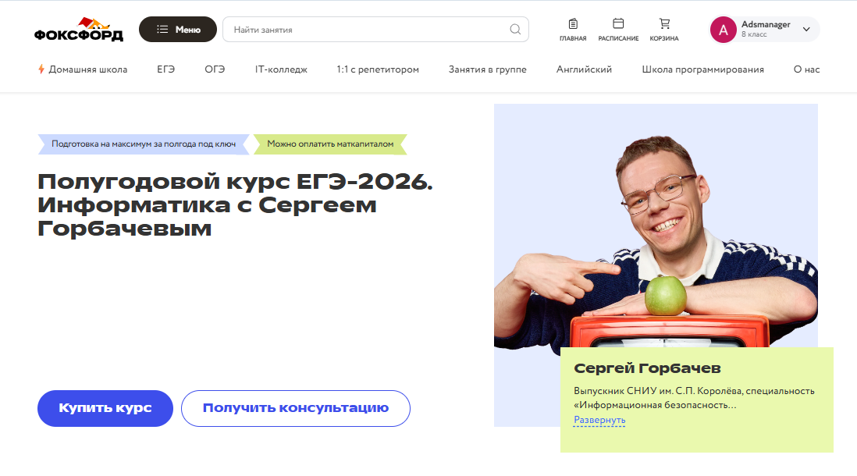Click Получить консультацию button

[x=296, y=408]
